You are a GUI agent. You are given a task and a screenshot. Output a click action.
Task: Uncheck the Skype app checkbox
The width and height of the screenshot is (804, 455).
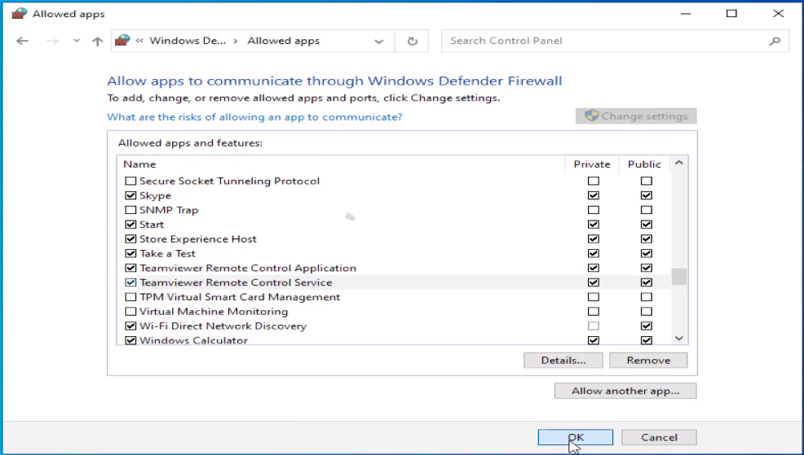130,195
